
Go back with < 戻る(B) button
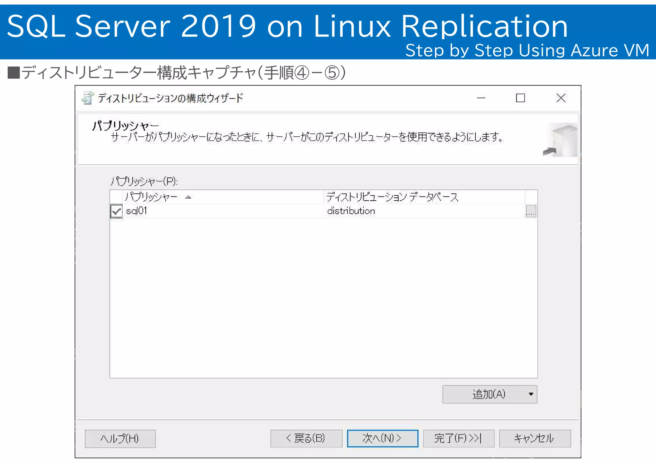pyautogui.click(x=306, y=438)
